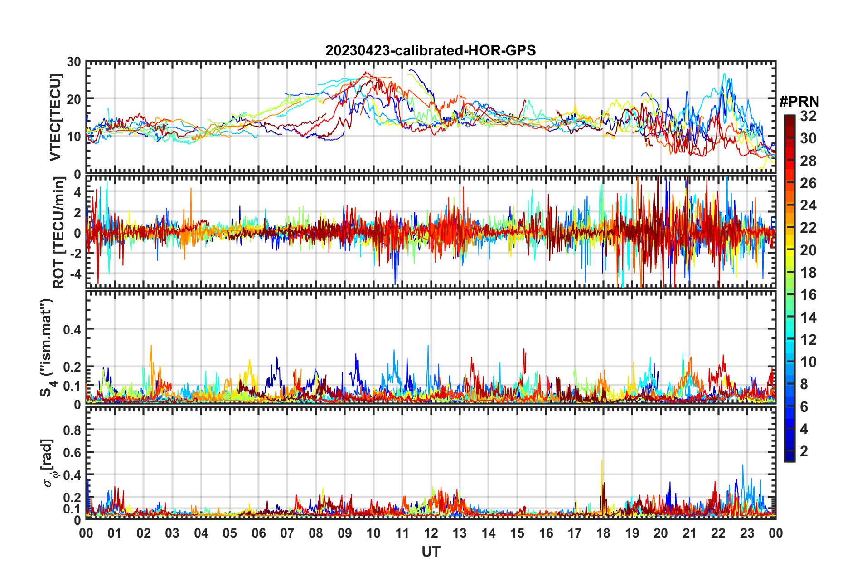Select UT axis tick label 07
This screenshot has width=862, height=577.
pos(287,533)
